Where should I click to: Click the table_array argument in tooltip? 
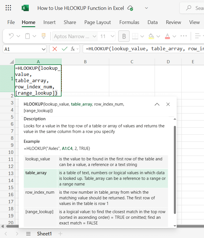click(82, 104)
